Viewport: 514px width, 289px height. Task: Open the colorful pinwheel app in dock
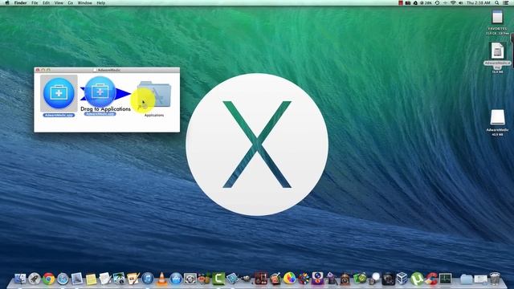coord(304,279)
